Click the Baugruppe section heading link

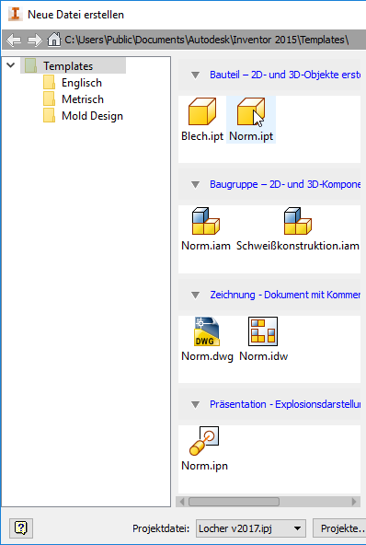click(x=285, y=184)
